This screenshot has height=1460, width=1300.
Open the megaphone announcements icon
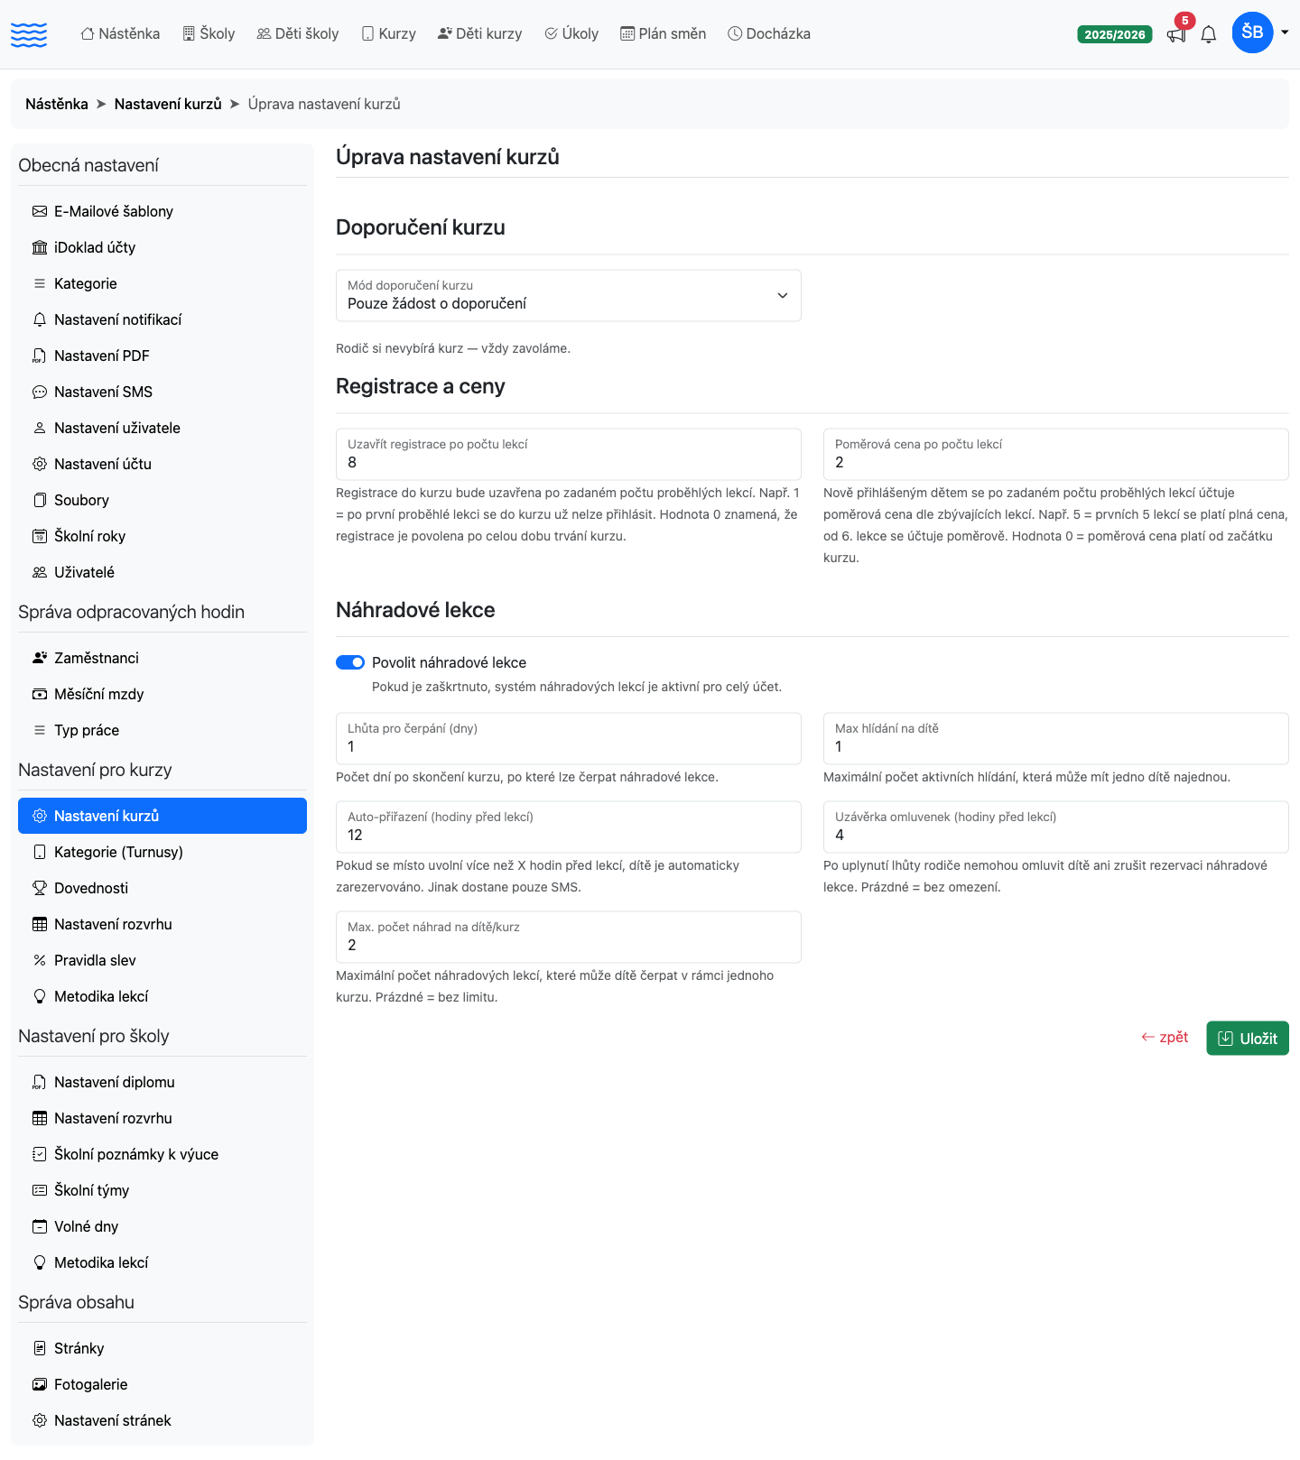(x=1175, y=35)
